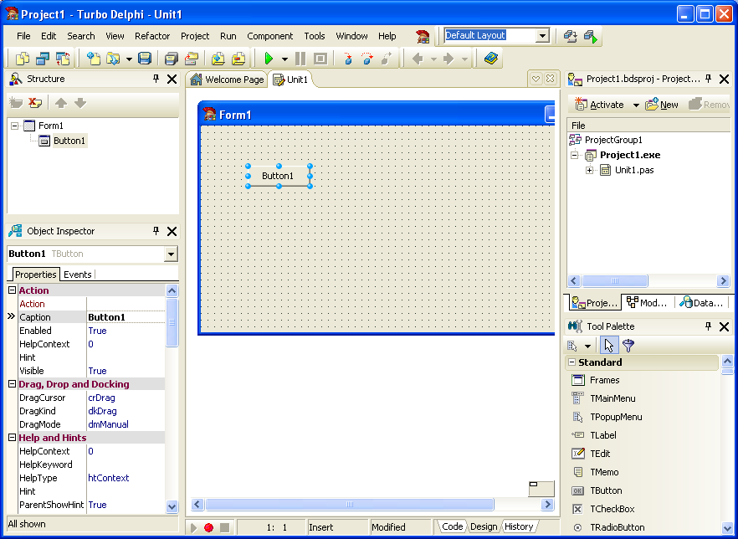
Task: Collapse the Help and Hints category
Action: click(13, 438)
